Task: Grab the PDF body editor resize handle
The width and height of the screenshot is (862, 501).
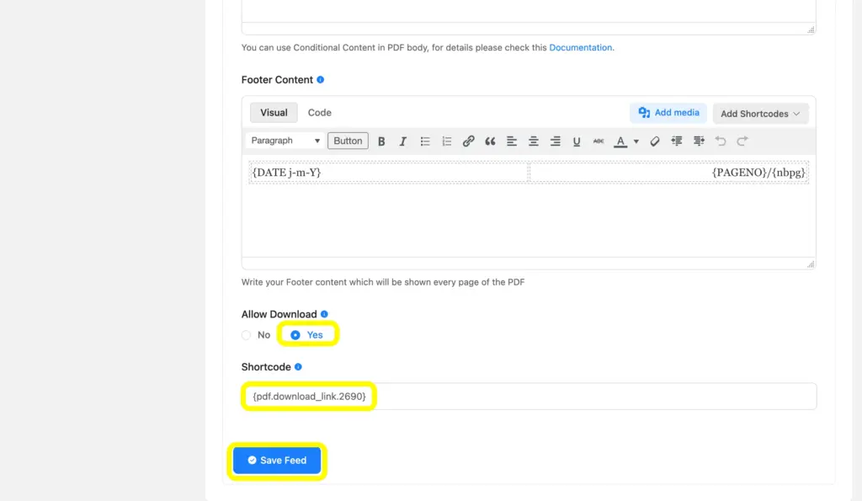Action: click(x=811, y=29)
